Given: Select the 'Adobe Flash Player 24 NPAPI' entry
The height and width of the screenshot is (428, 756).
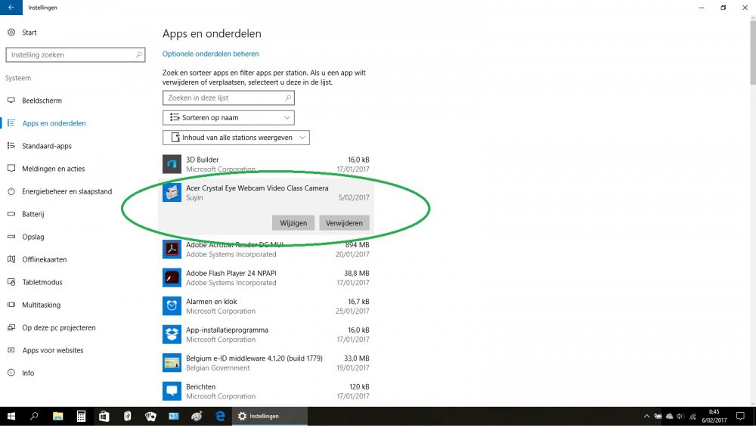Looking at the screenshot, I should pyautogui.click(x=265, y=278).
